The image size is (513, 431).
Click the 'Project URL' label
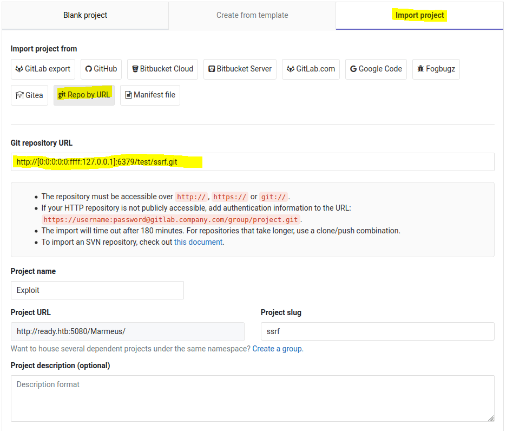(31, 312)
